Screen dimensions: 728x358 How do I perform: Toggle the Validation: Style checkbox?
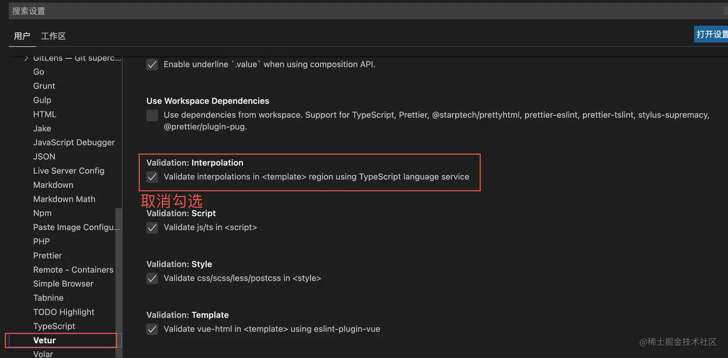(x=152, y=279)
